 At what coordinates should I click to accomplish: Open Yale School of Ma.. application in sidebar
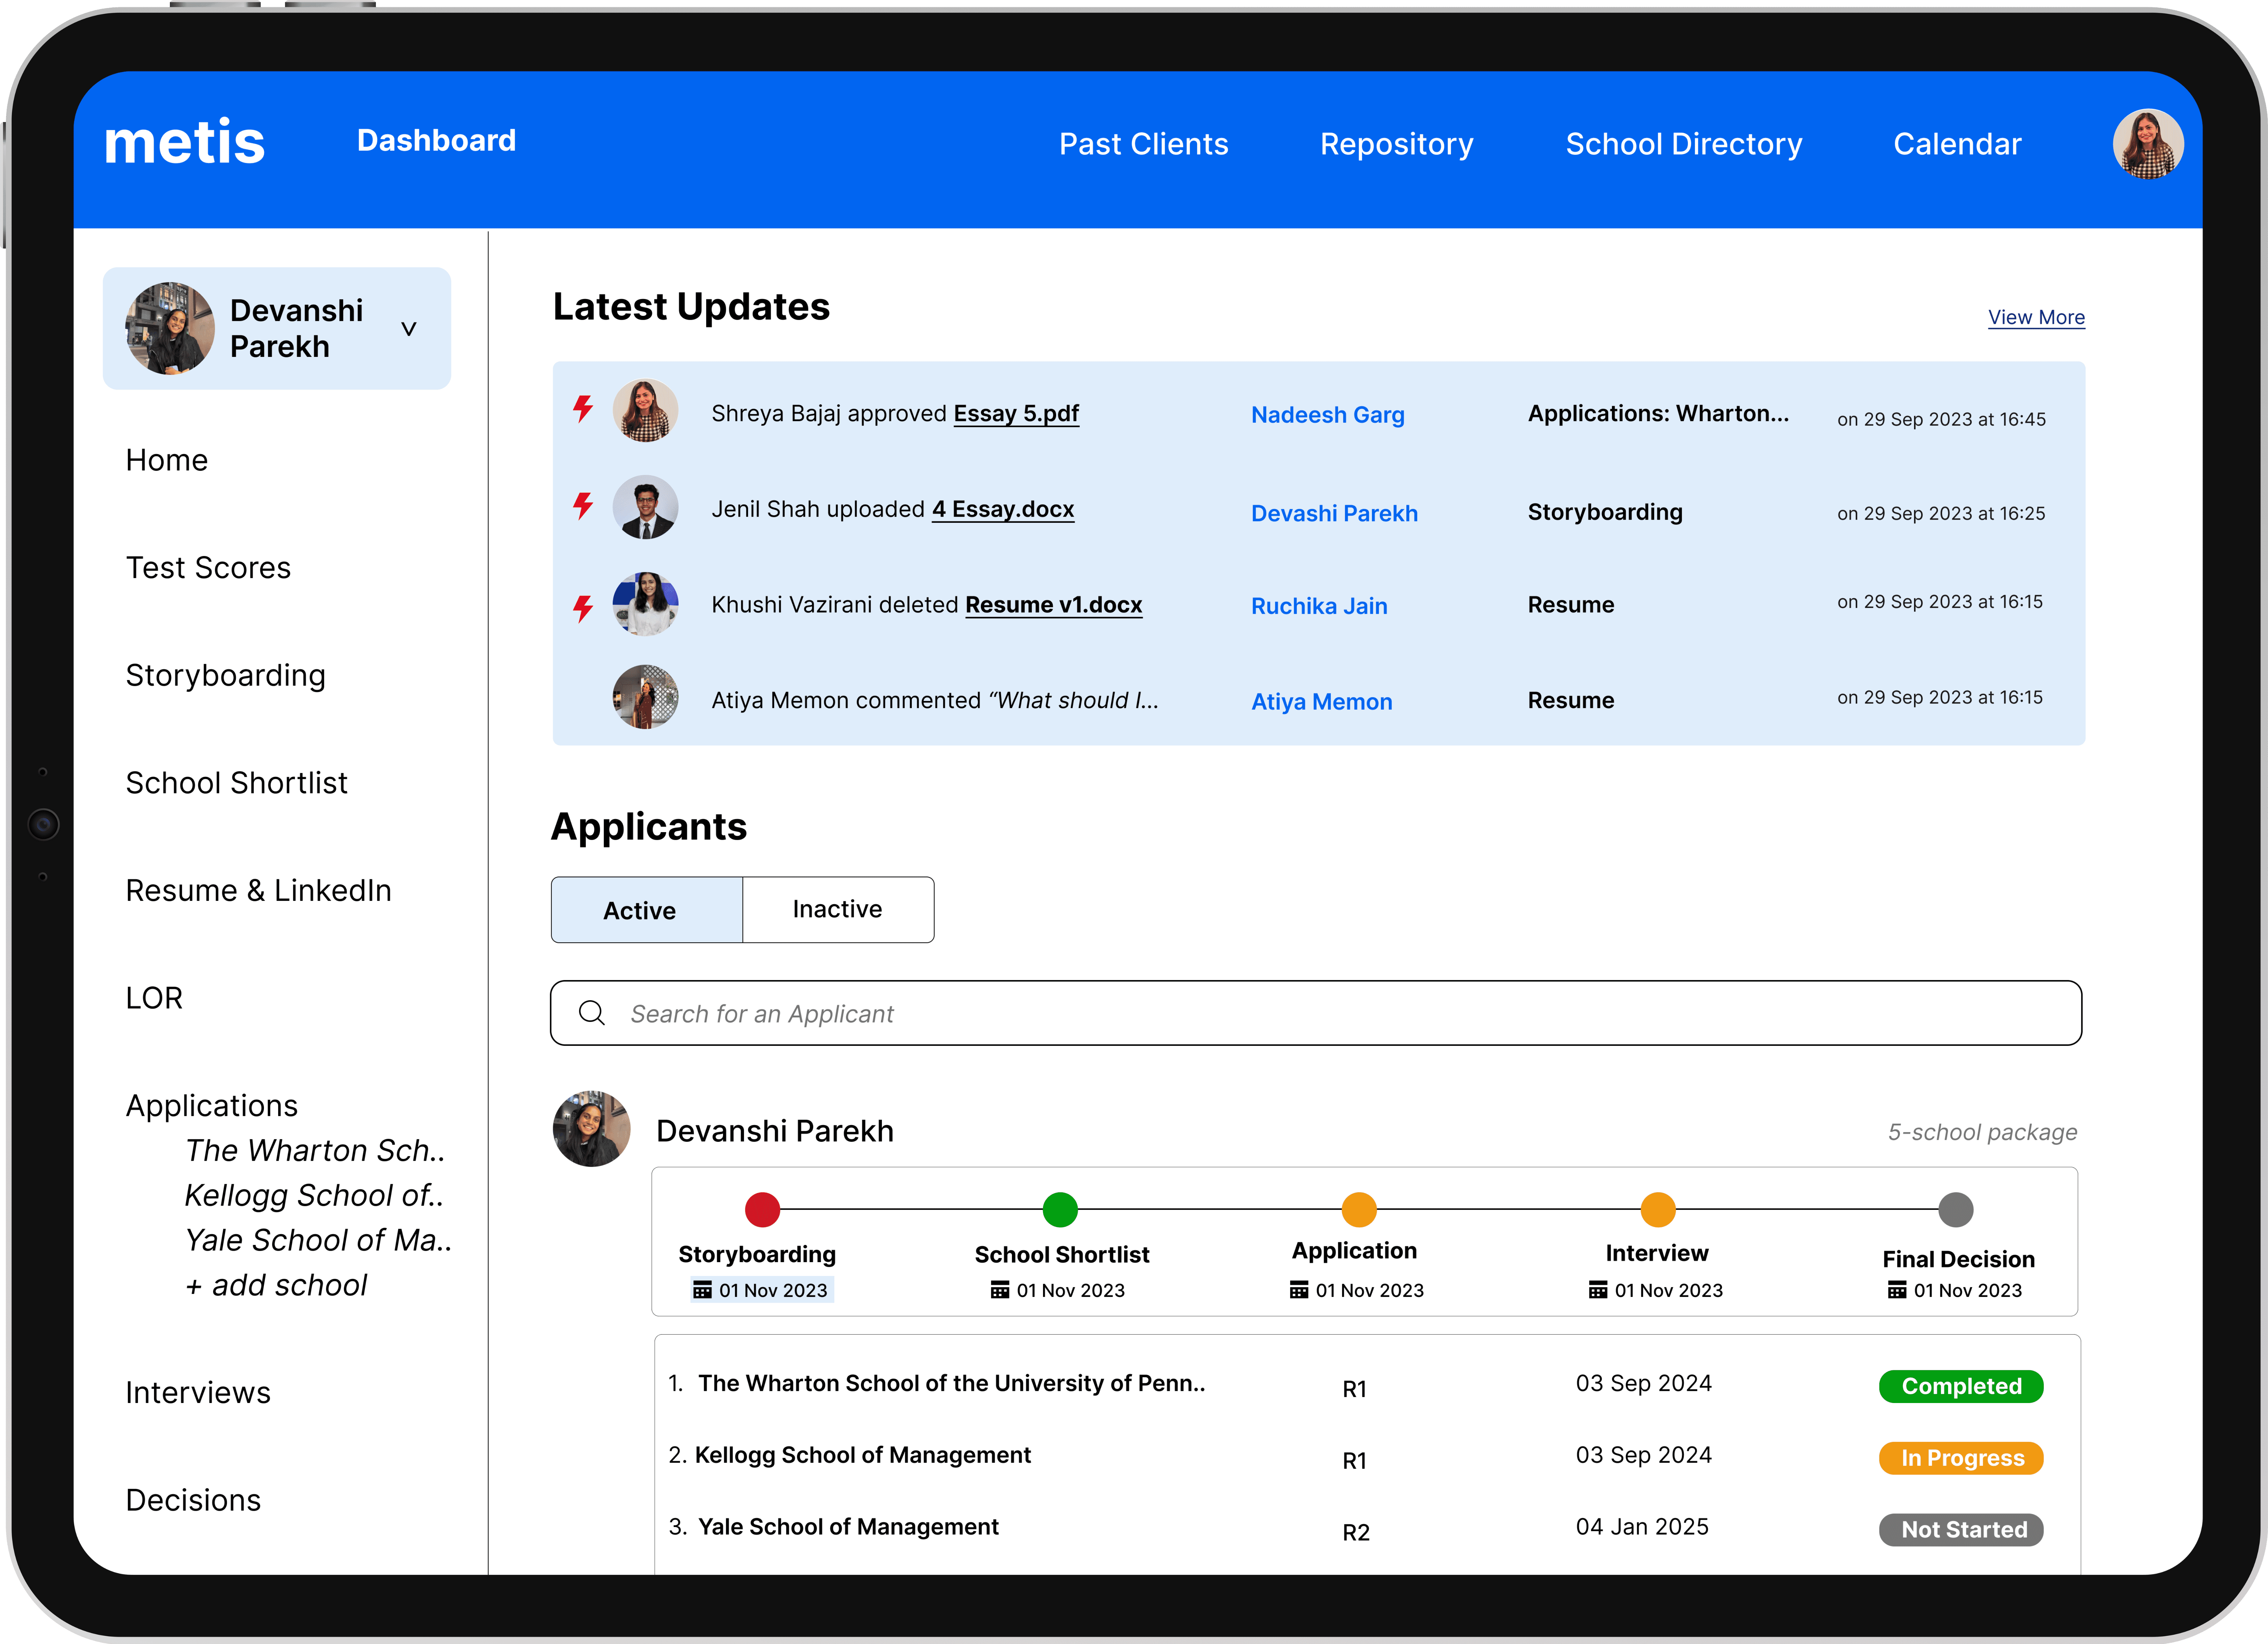point(319,1240)
